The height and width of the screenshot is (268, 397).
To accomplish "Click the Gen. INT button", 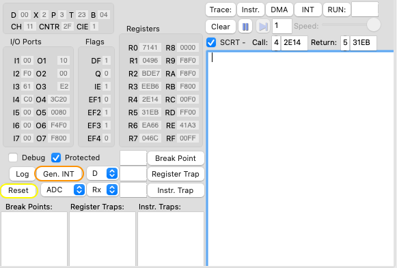I will 59,174.
